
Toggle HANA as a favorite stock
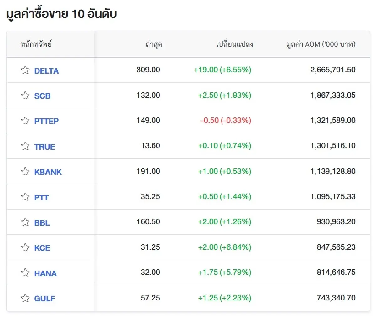pos(25,273)
